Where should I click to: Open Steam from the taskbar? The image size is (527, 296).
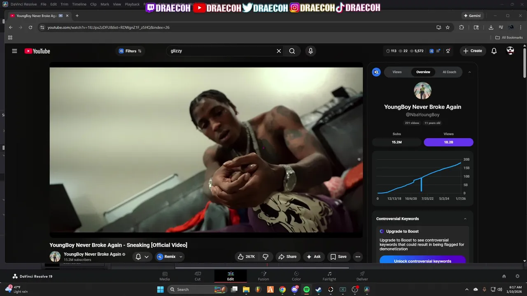coord(318,289)
